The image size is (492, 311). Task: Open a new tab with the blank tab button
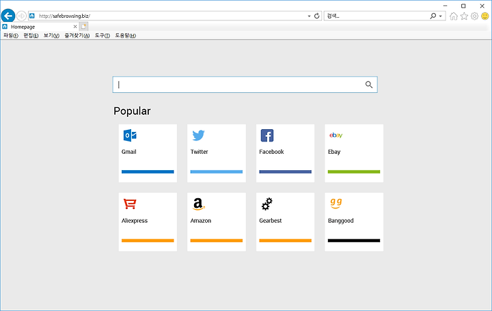click(83, 27)
